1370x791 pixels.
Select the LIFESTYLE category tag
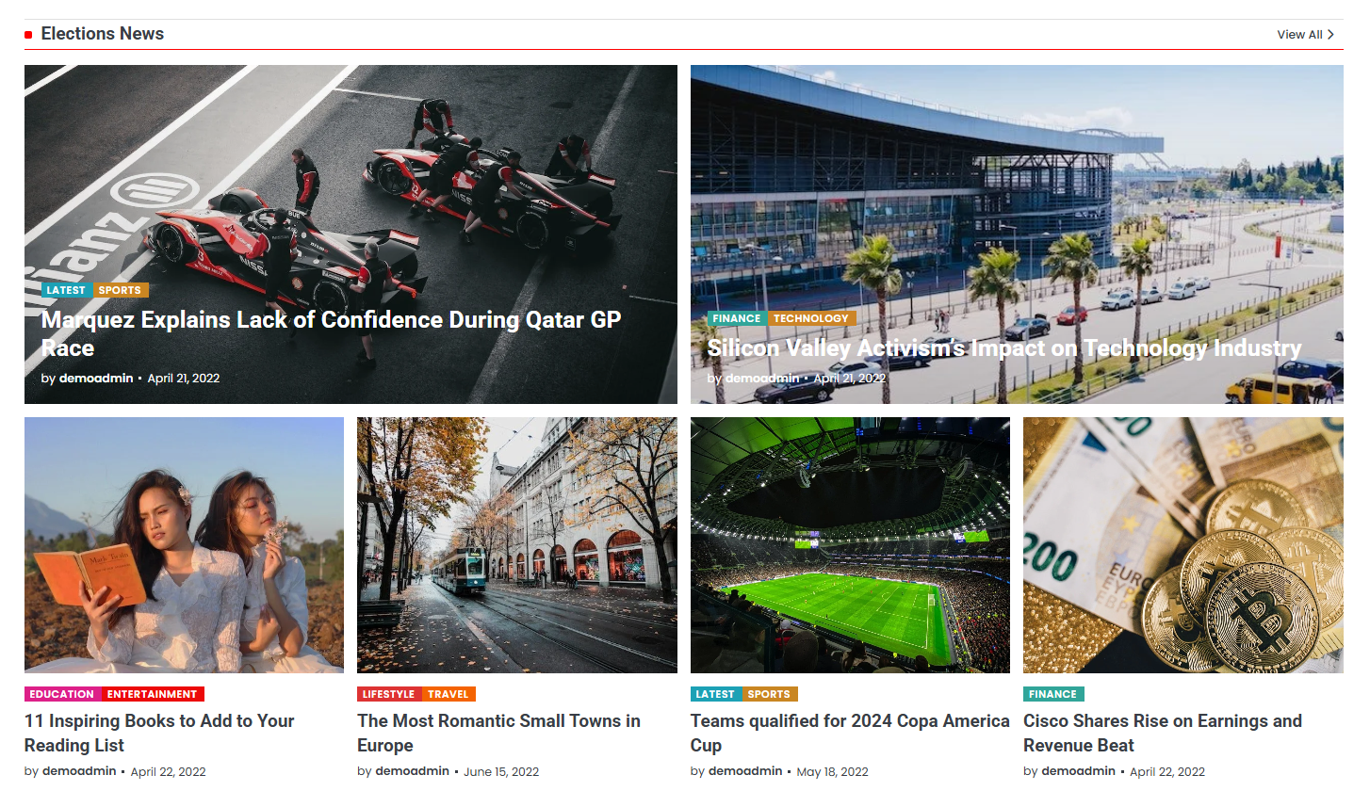(388, 694)
